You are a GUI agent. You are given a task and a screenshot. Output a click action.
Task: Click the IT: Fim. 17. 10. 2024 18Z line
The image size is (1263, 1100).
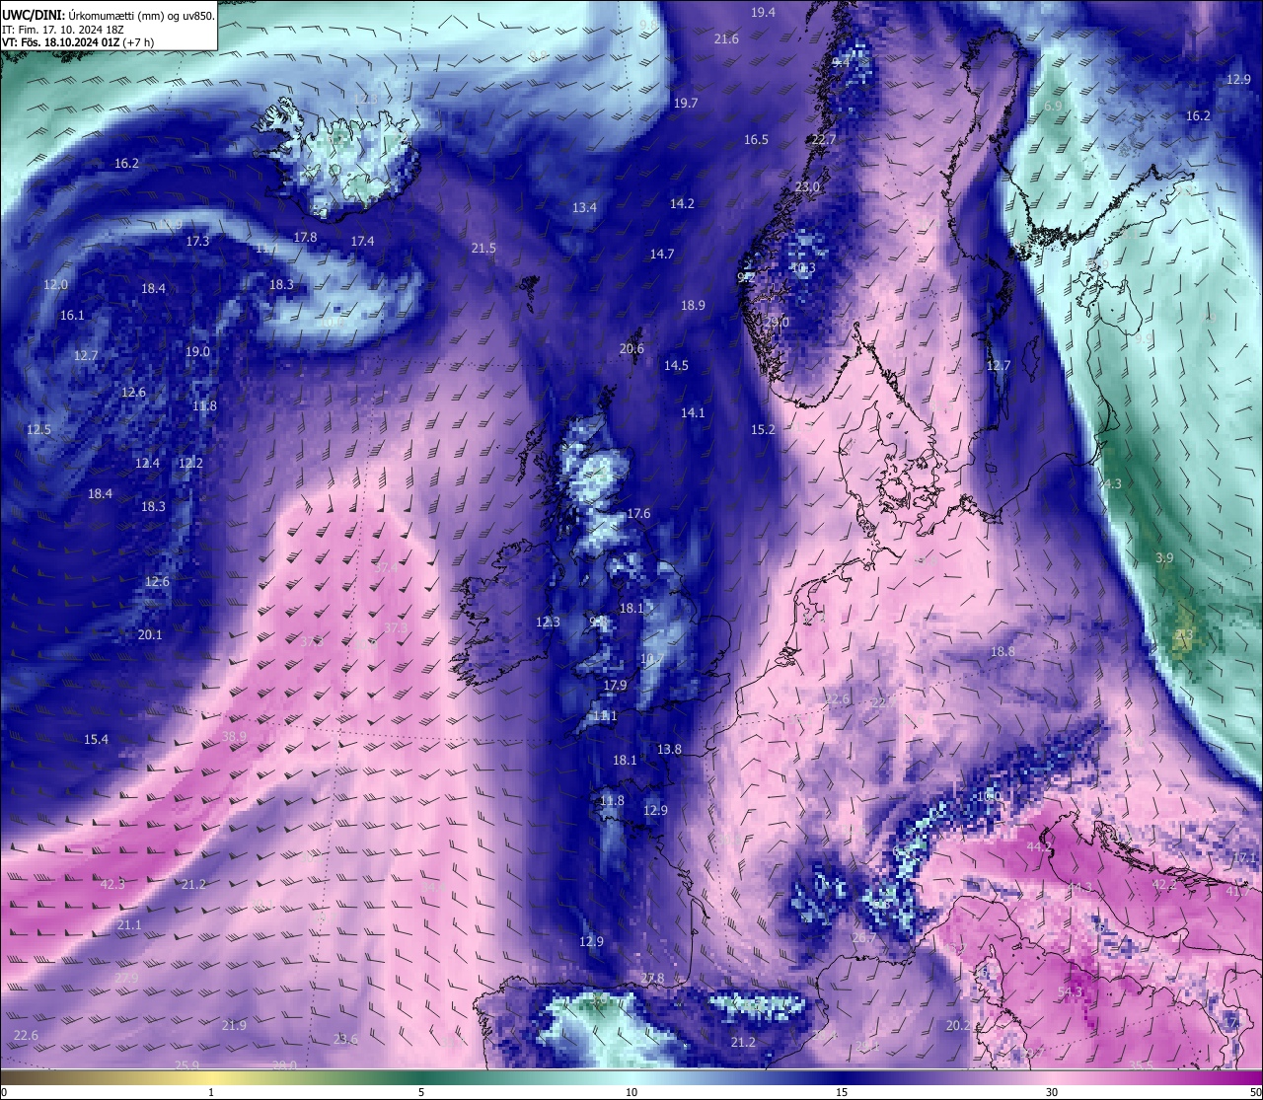click(63, 30)
